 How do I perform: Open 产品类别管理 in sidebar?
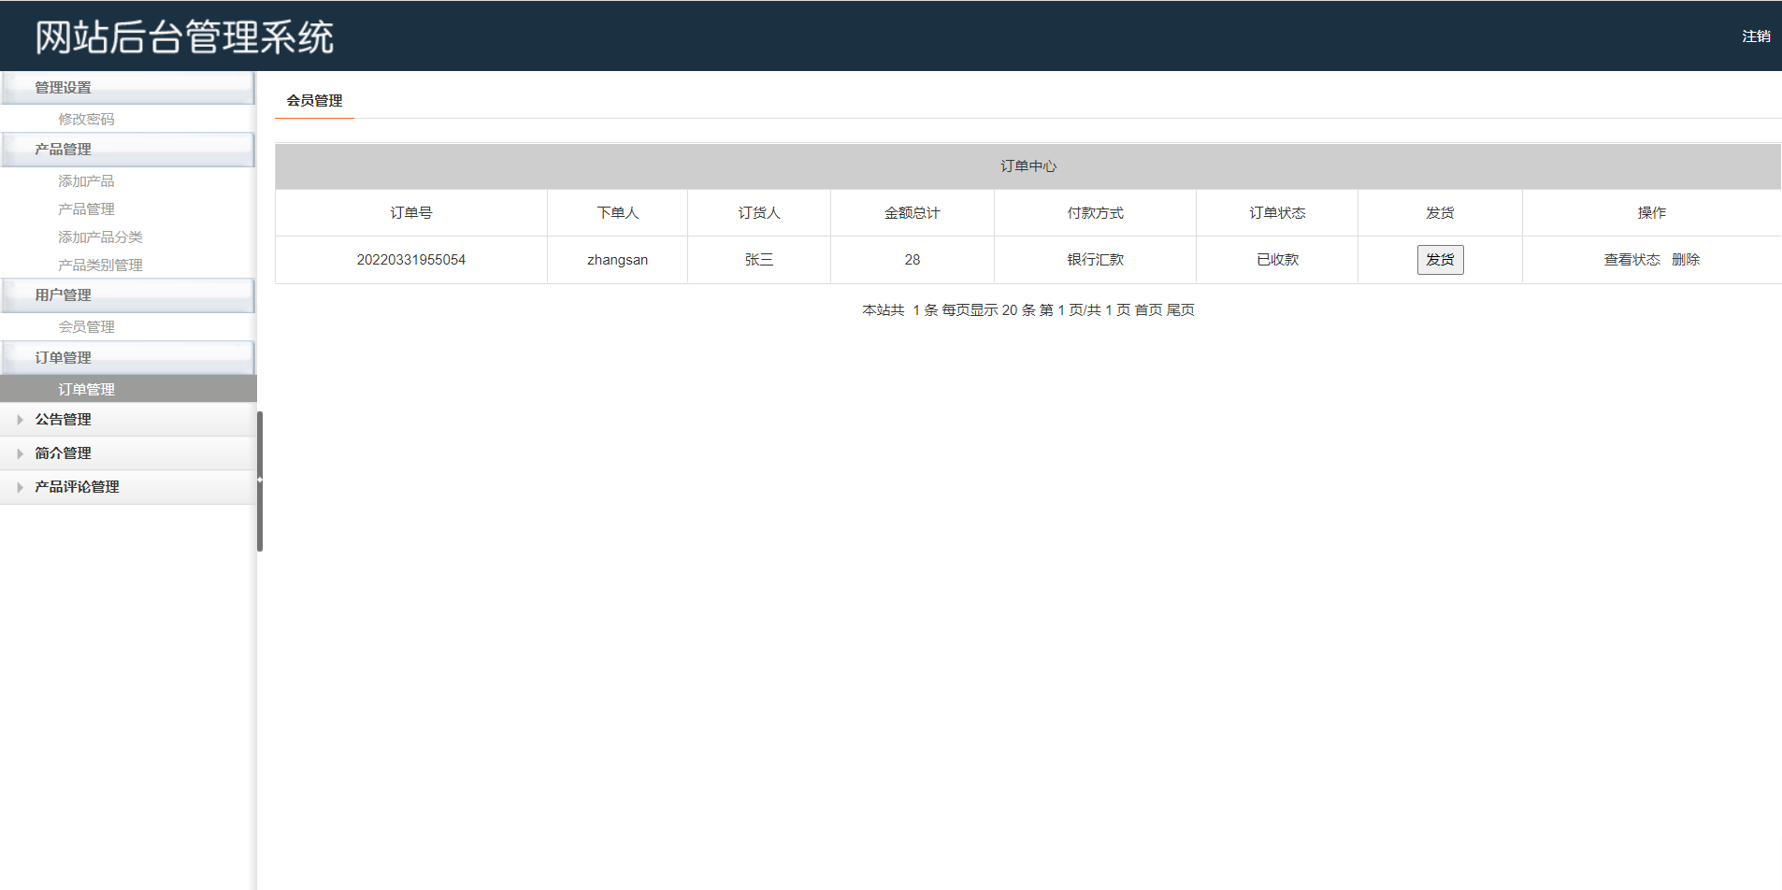(100, 265)
